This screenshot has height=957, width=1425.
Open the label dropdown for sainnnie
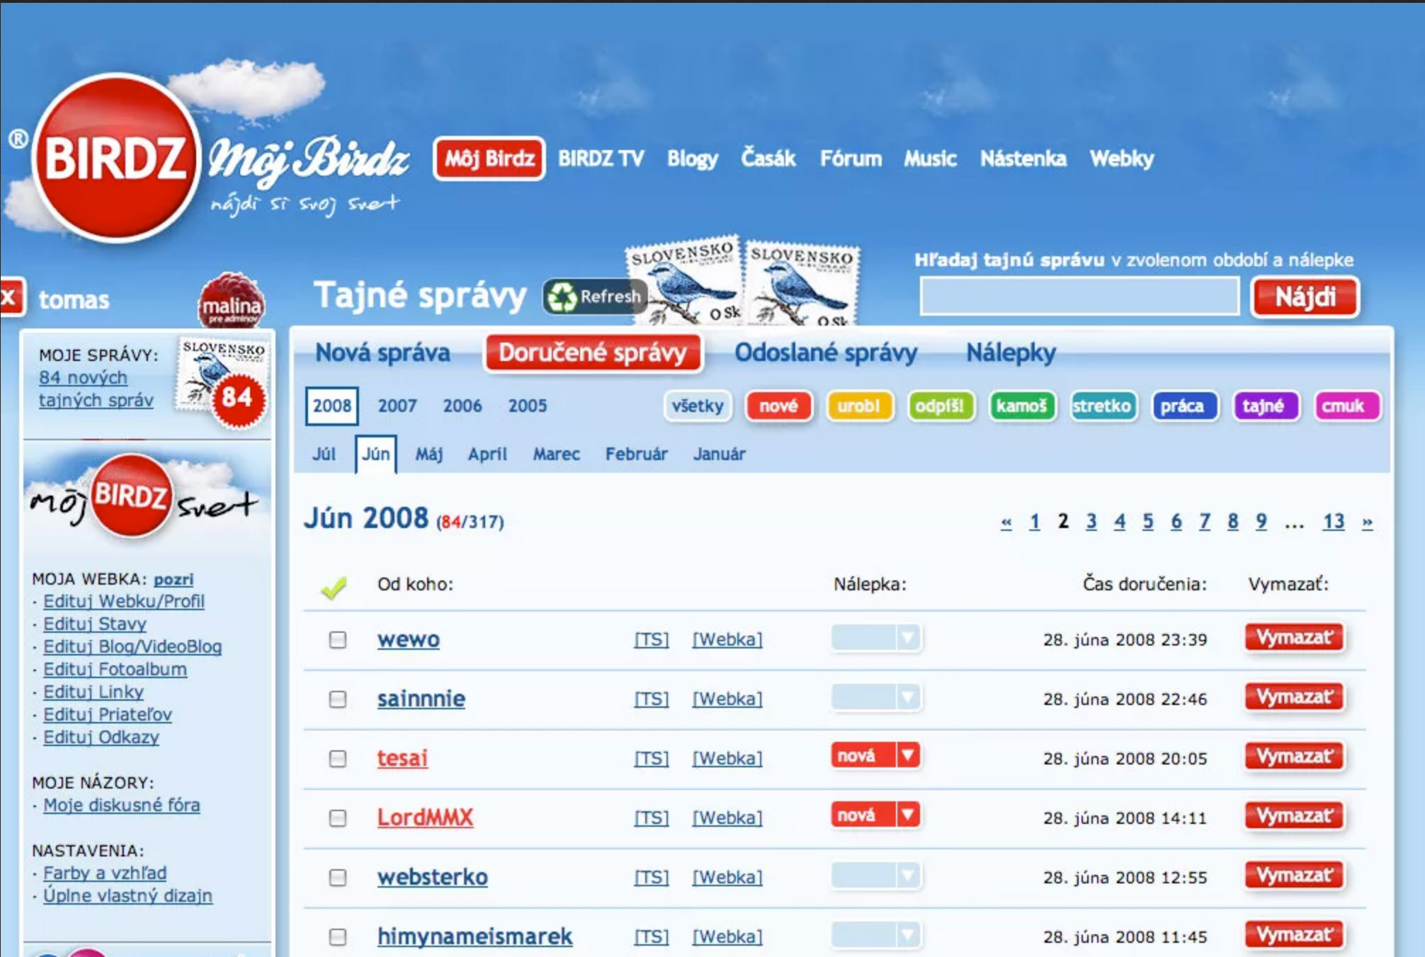coord(876,697)
